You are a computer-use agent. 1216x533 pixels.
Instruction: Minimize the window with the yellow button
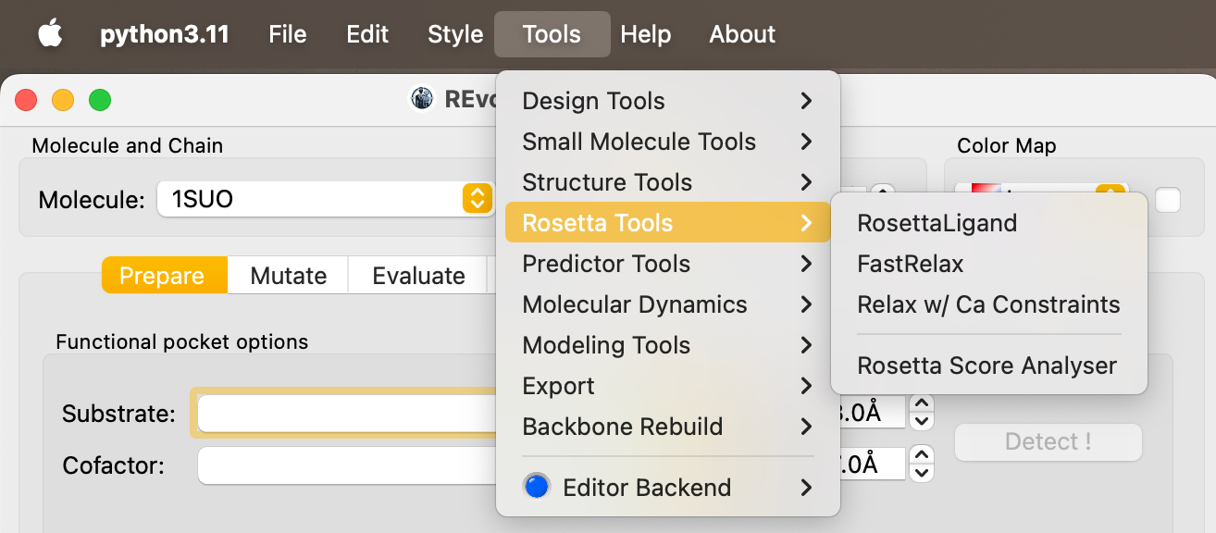coord(63,99)
